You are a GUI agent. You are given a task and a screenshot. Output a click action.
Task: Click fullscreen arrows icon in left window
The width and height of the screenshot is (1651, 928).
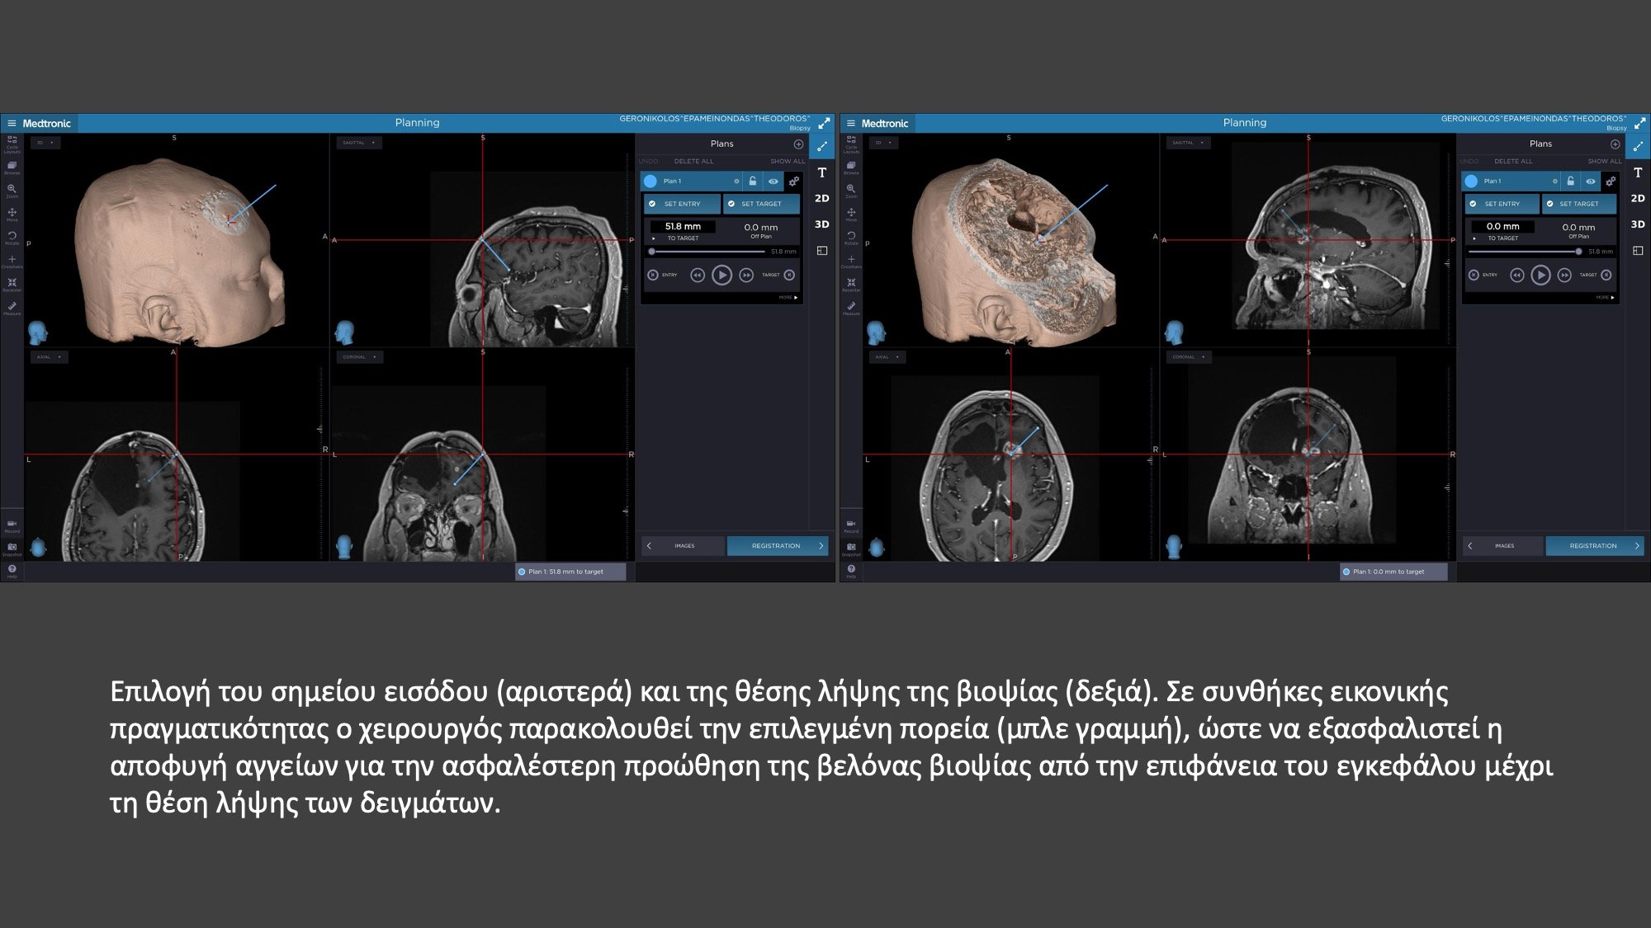824,123
